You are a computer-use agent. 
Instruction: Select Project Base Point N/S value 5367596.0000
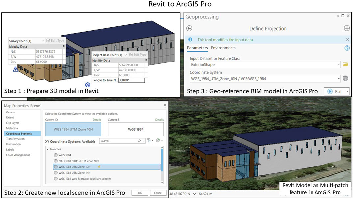coord(128,65)
